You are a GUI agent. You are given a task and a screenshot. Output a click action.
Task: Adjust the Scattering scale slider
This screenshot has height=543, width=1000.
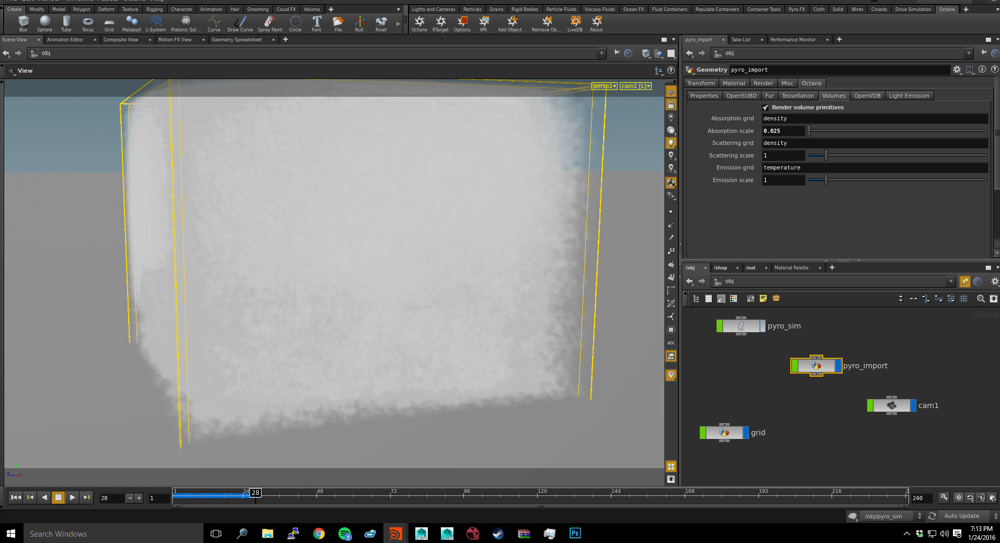coord(826,155)
